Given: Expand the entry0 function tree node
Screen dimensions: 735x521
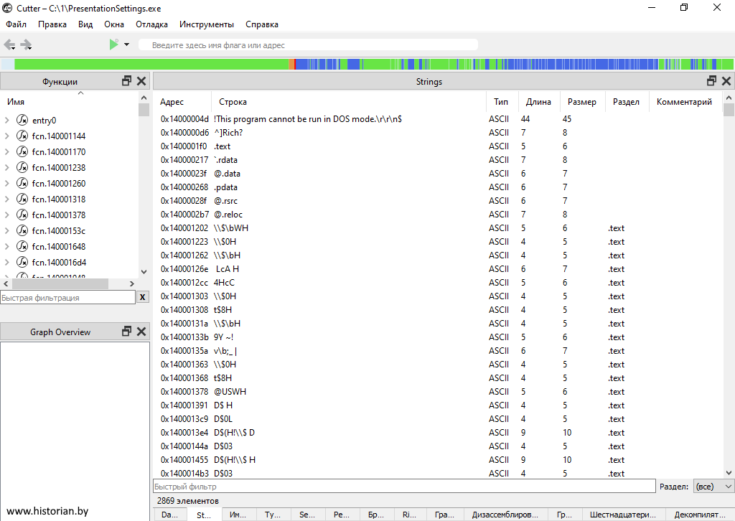Looking at the screenshot, I should pos(7,121).
